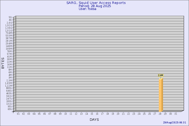The width and height of the screenshot is (189, 126).
Task: Click the 108M label on the bytes axis
Action: coord(9,49)
